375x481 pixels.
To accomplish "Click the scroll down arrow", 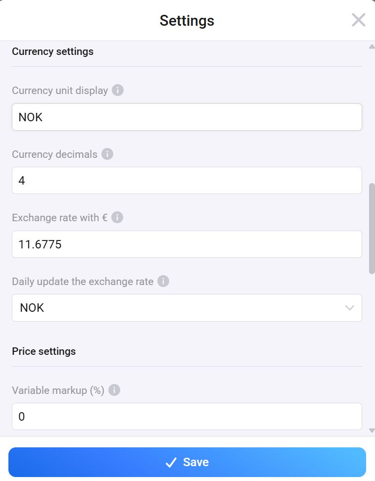I will coord(372,431).
